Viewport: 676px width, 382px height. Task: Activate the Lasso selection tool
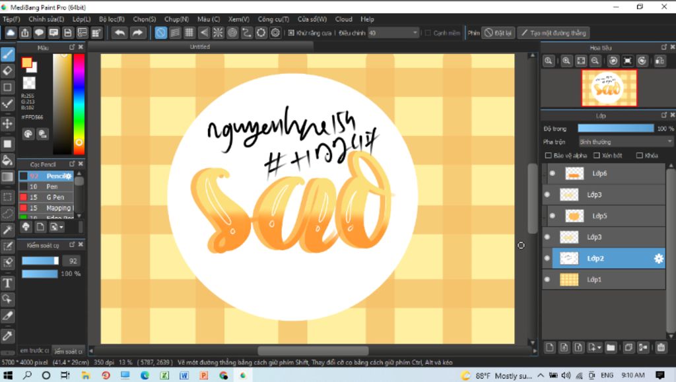(x=8, y=213)
